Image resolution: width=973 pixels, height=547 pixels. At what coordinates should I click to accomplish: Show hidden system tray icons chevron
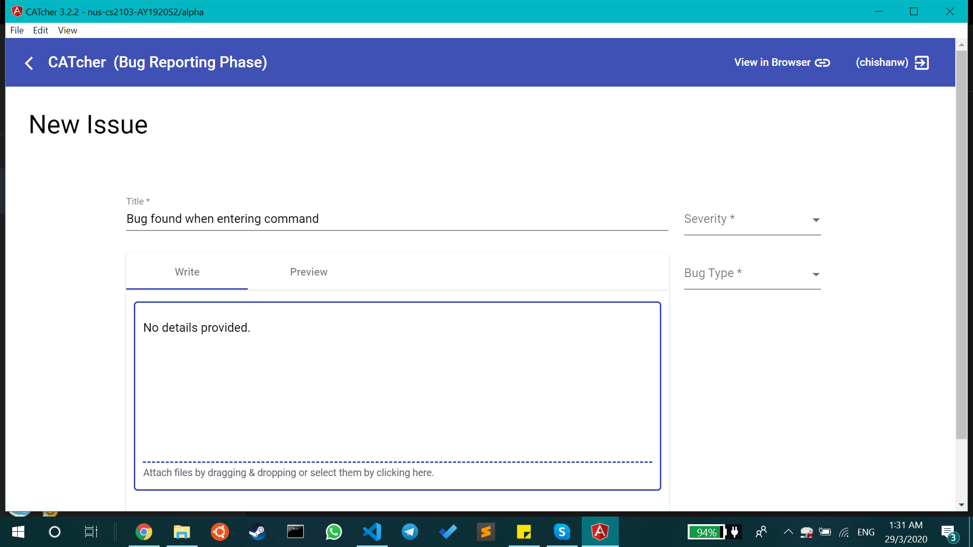pyautogui.click(x=788, y=532)
